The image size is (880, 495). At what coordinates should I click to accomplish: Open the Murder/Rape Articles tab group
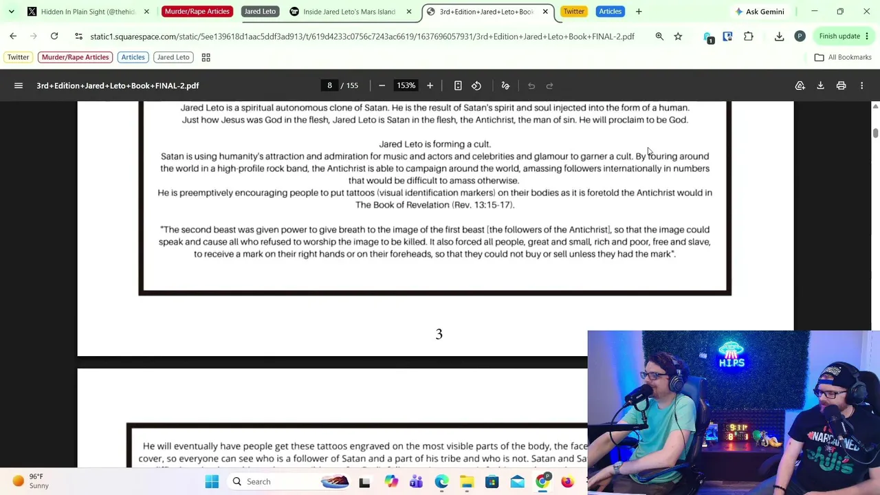tap(197, 12)
